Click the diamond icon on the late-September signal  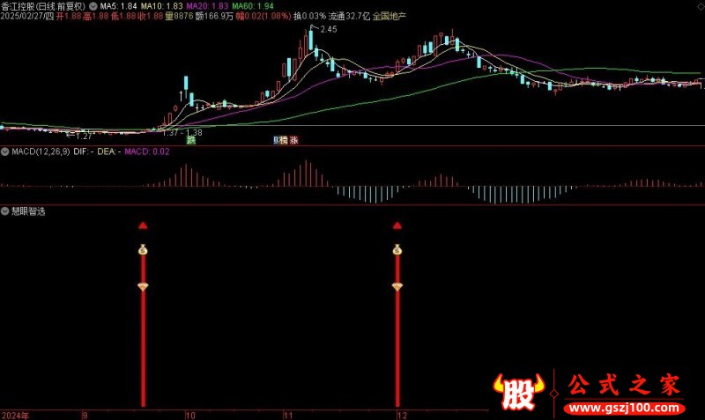coord(143,286)
